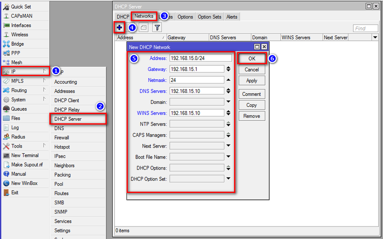Image resolution: width=383 pixels, height=239 pixels.
Task: Expand the DHCP Option Set dropdown
Action: point(228,179)
